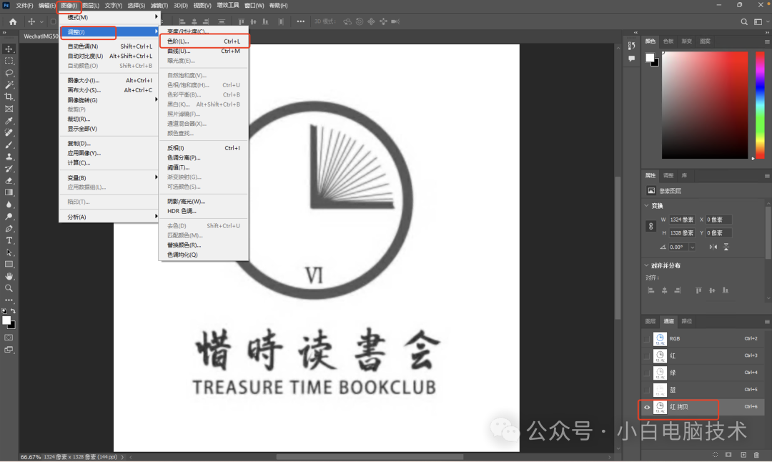Open the Channels panel flyout menu
Screen dimensions: 772x462
(766, 321)
